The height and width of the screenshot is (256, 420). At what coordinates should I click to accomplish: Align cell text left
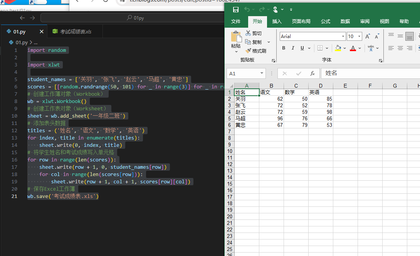[x=391, y=48]
